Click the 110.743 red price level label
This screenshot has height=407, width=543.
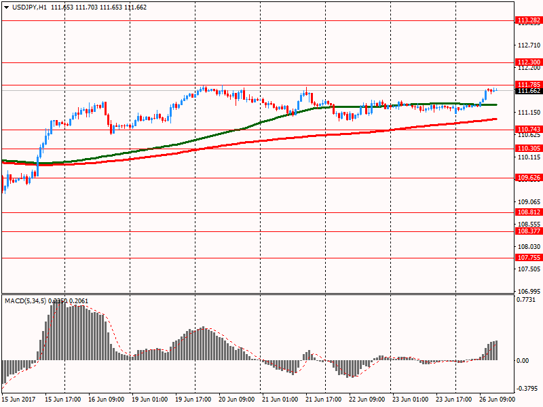529,130
